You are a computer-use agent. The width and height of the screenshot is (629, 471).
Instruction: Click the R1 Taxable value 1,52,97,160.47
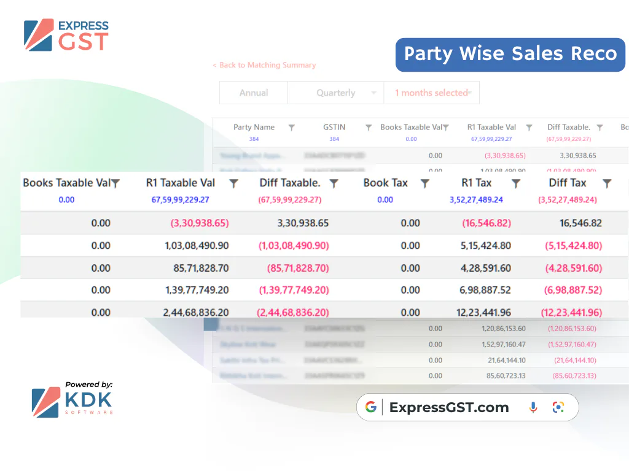[x=504, y=345]
